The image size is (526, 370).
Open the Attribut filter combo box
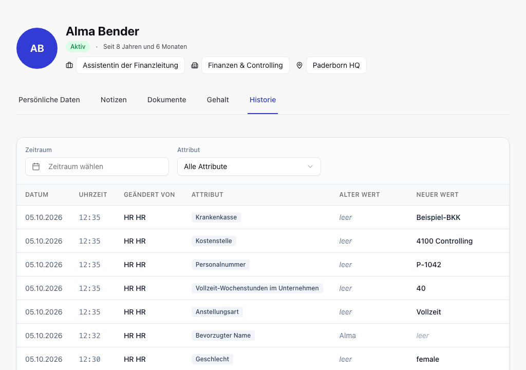tap(249, 166)
